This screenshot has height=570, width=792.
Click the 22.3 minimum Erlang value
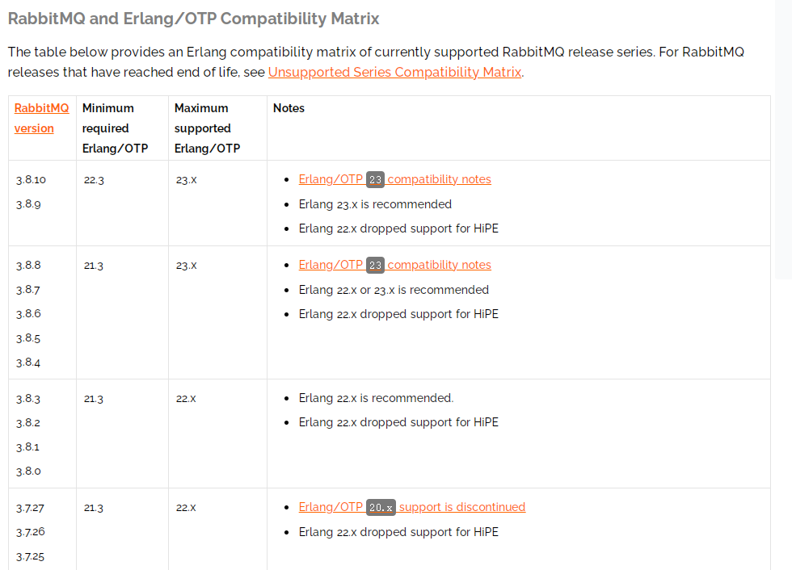click(x=94, y=180)
